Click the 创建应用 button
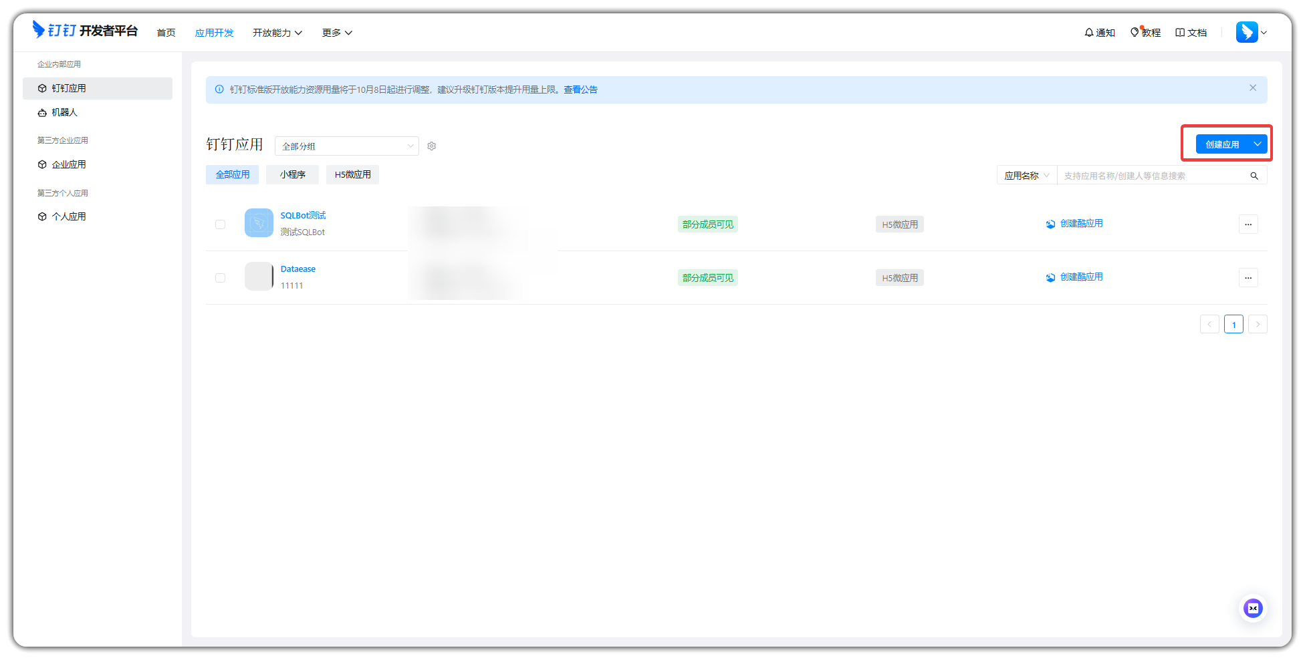This screenshot has width=1305, height=660. pyautogui.click(x=1222, y=144)
